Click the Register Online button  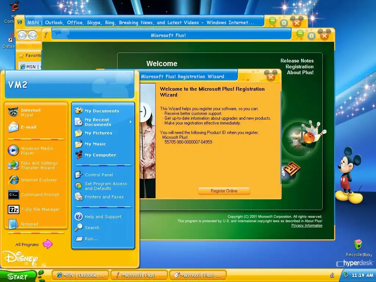tap(224, 191)
